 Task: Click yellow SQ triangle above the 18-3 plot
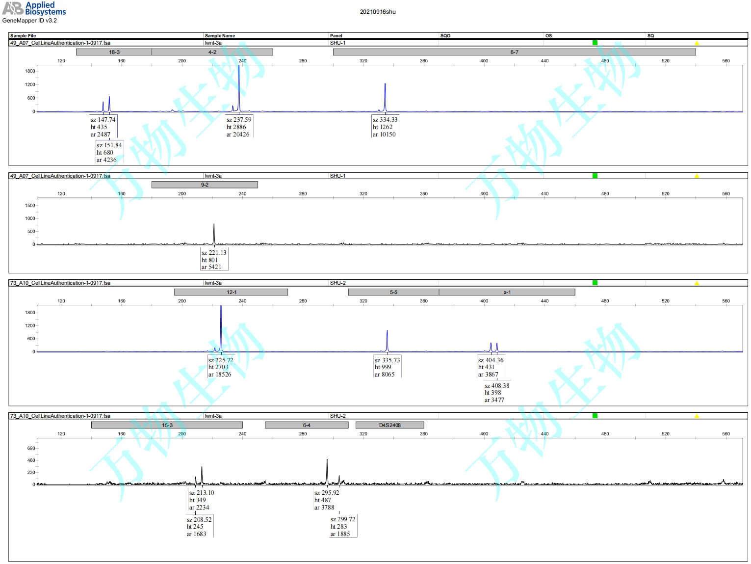tap(697, 43)
